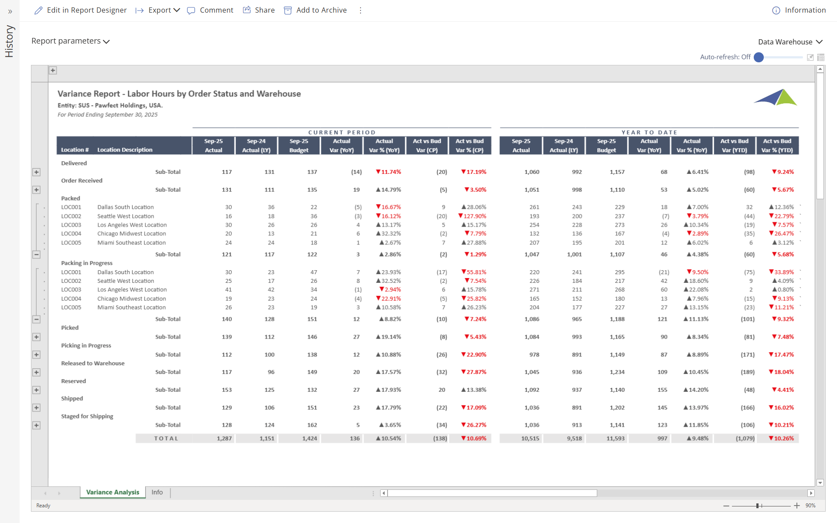The image size is (837, 523).
Task: Expand the Shipped group rows
Action: (x=37, y=408)
